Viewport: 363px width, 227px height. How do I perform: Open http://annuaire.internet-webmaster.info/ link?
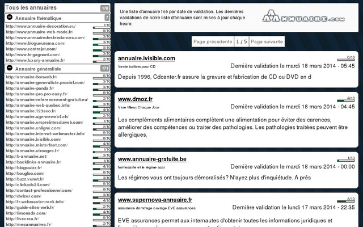(45, 134)
